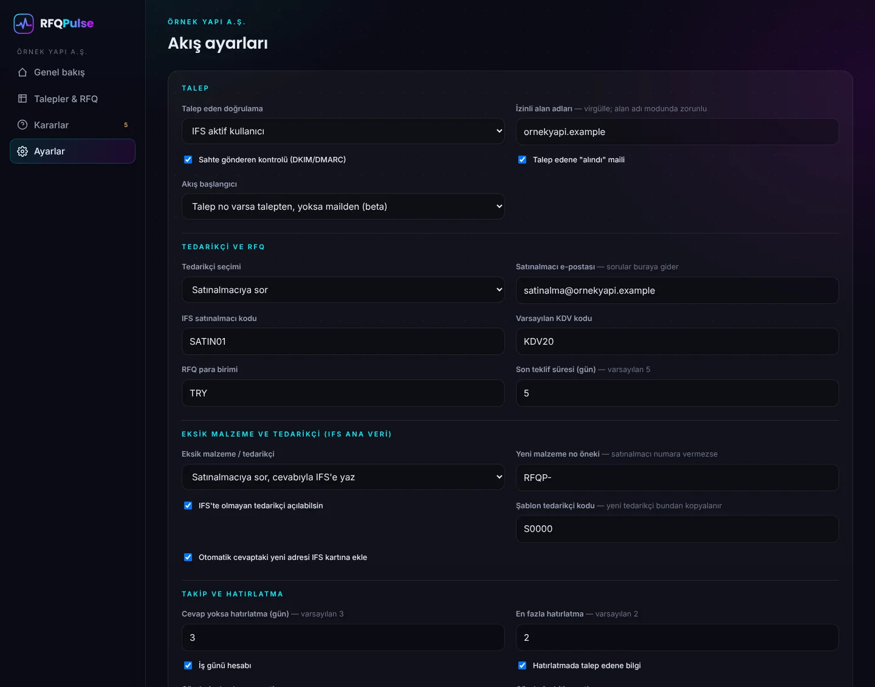Click the table icon beside Talepler & RFQ
Viewport: 875px width, 687px height.
pos(22,98)
